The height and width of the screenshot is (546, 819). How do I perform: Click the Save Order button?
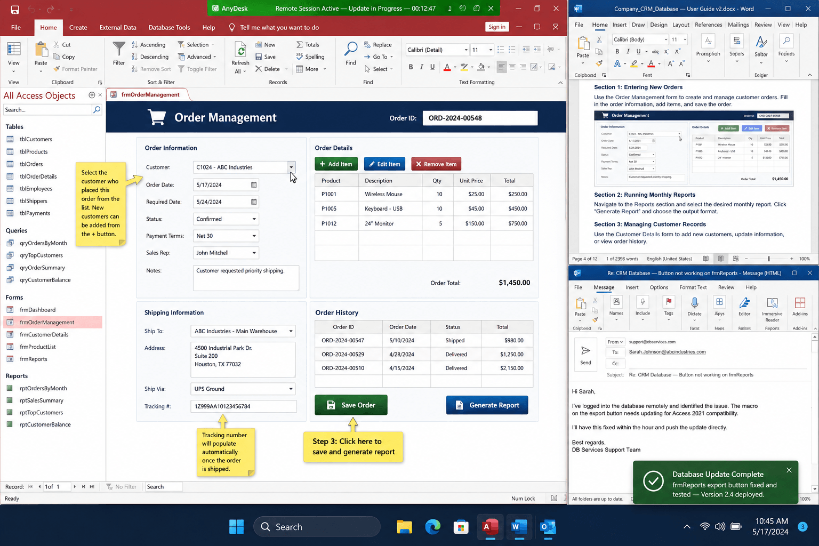click(x=351, y=405)
